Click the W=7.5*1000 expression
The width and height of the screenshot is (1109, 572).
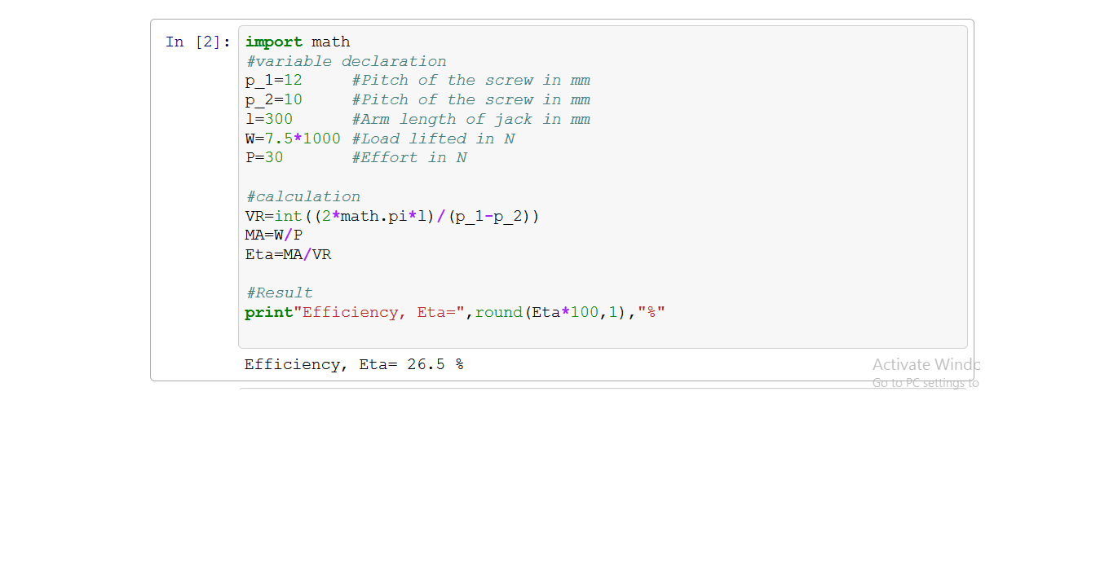click(293, 139)
